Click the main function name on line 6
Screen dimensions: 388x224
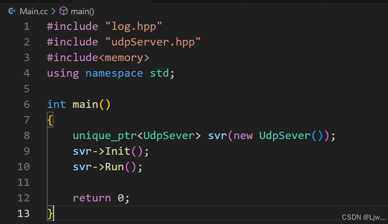[85, 104]
